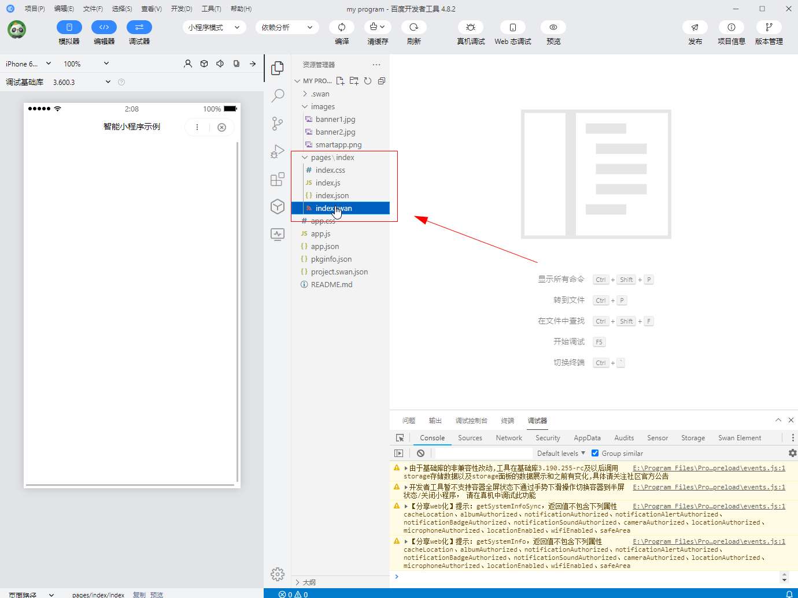The image size is (798, 598).
Task: Toggle Group similar checkbox
Action: (595, 453)
